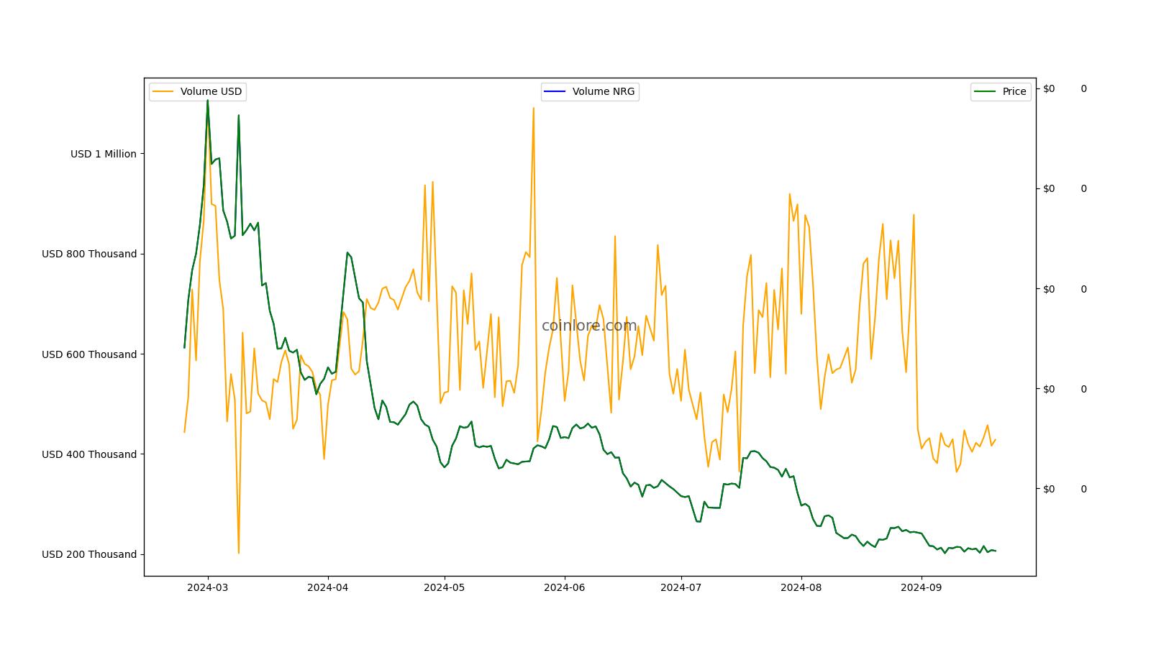Viewport: 1151px width, 647px height.
Task: Select the USD 400 Thousand axis label
Action: pyautogui.click(x=89, y=454)
